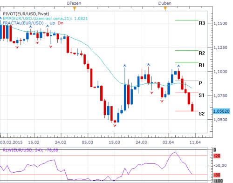233x183 pixels.
Task: Click the 1,0750 price axis label
Action: pyautogui.click(x=220, y=95)
